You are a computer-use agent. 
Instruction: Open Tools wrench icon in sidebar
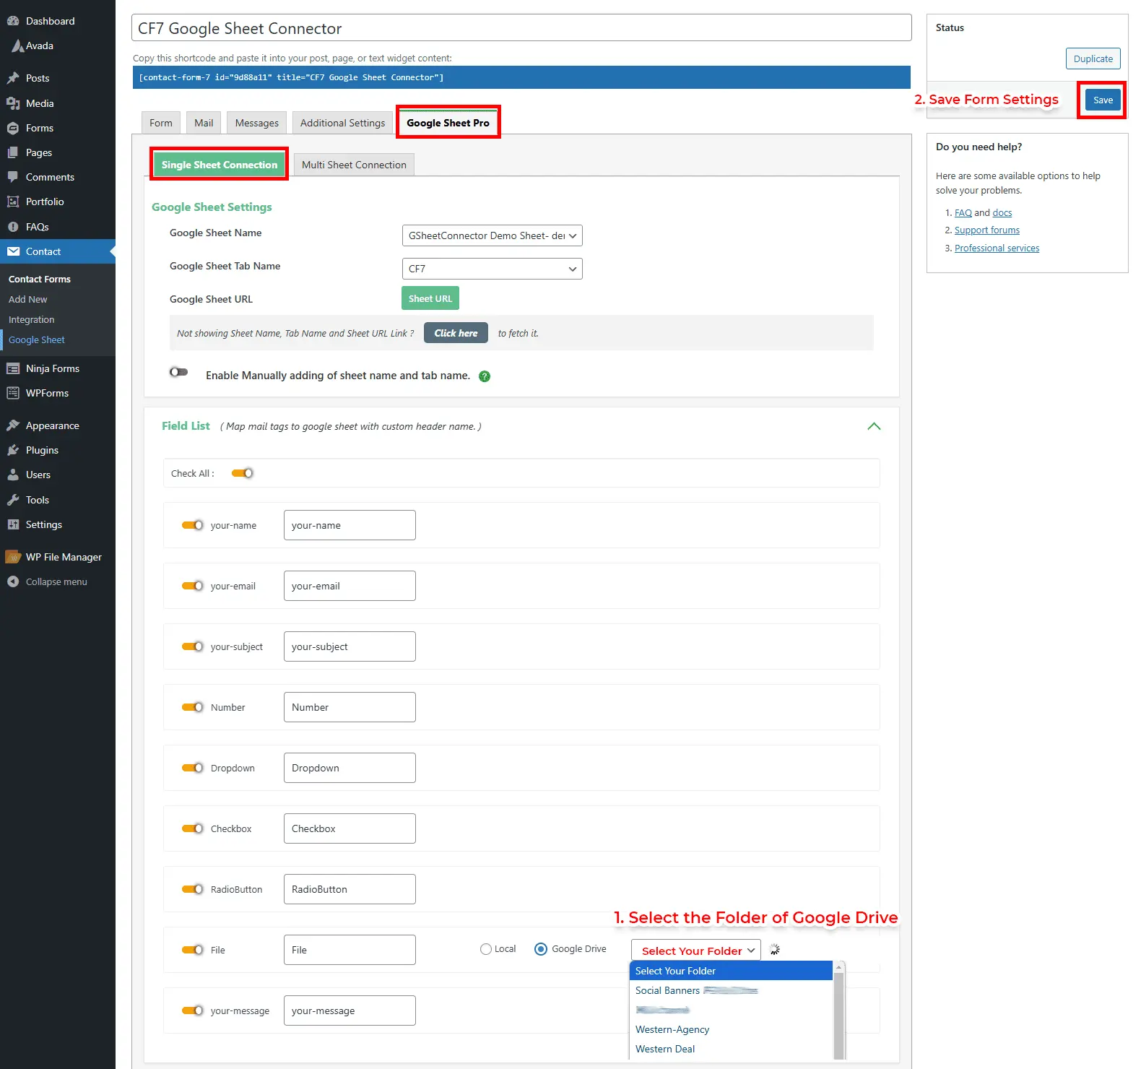(13, 500)
